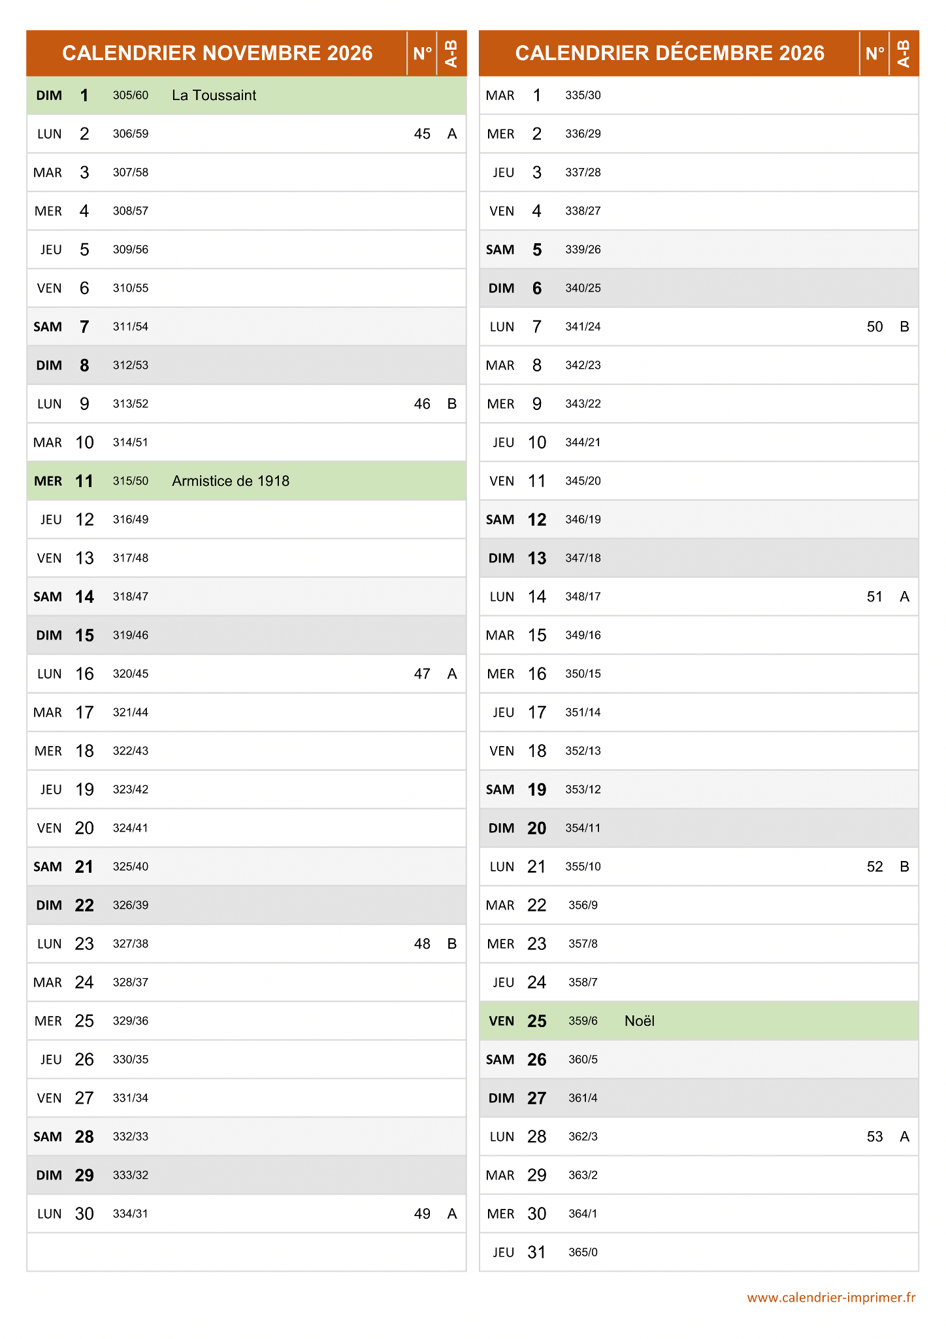Screen dimensions: 946x1339
Task: Select Thursday 31 December row
Action: pyautogui.click(x=699, y=1253)
